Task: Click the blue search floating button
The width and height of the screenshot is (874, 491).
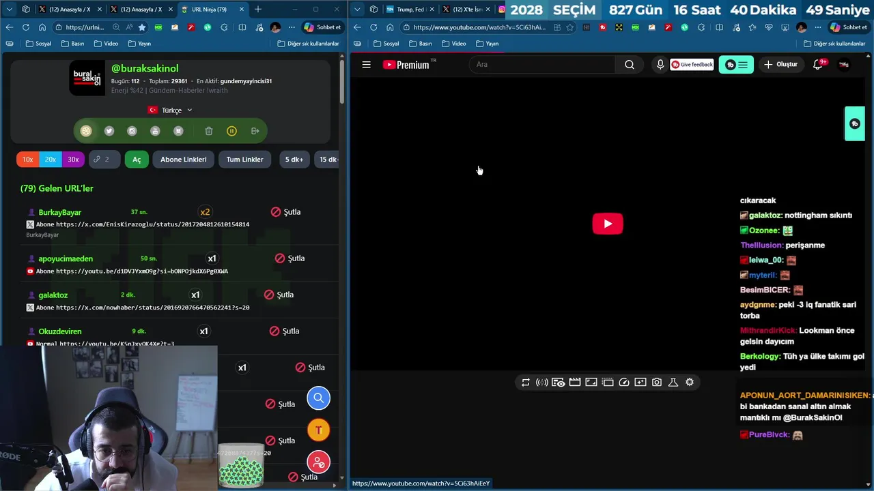Action: pyautogui.click(x=318, y=398)
